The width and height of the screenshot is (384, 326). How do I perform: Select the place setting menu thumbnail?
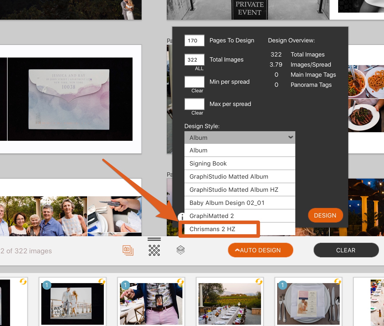308,304
